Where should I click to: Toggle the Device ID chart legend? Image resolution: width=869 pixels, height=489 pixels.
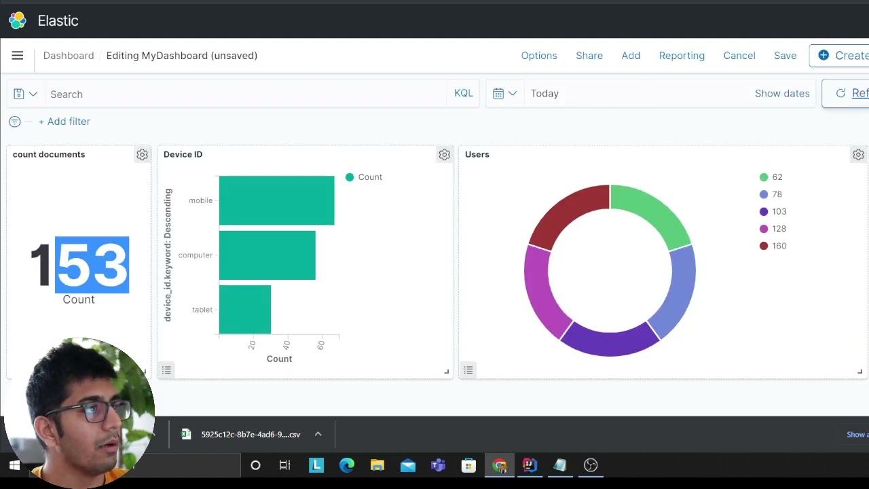click(x=166, y=370)
